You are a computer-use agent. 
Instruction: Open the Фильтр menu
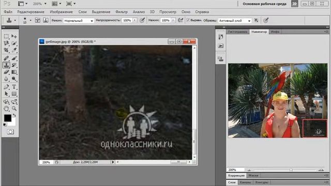coord(122,12)
